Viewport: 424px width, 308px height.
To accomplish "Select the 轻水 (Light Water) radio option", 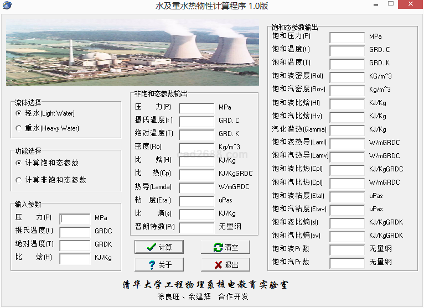I will tap(19, 113).
